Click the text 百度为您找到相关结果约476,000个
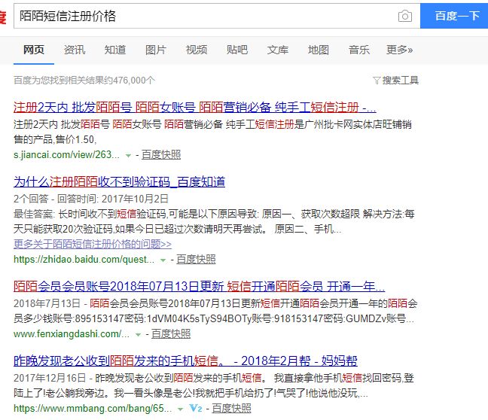The image size is (488, 420). pyautogui.click(x=84, y=81)
